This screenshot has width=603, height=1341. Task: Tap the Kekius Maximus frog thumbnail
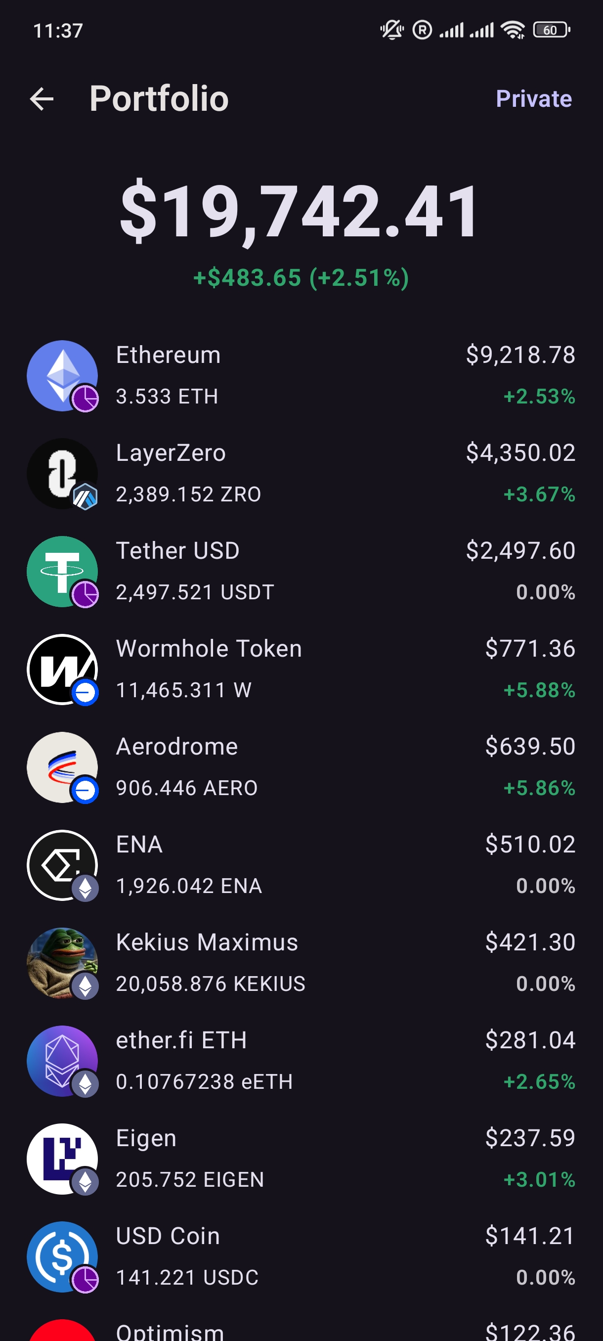62,963
